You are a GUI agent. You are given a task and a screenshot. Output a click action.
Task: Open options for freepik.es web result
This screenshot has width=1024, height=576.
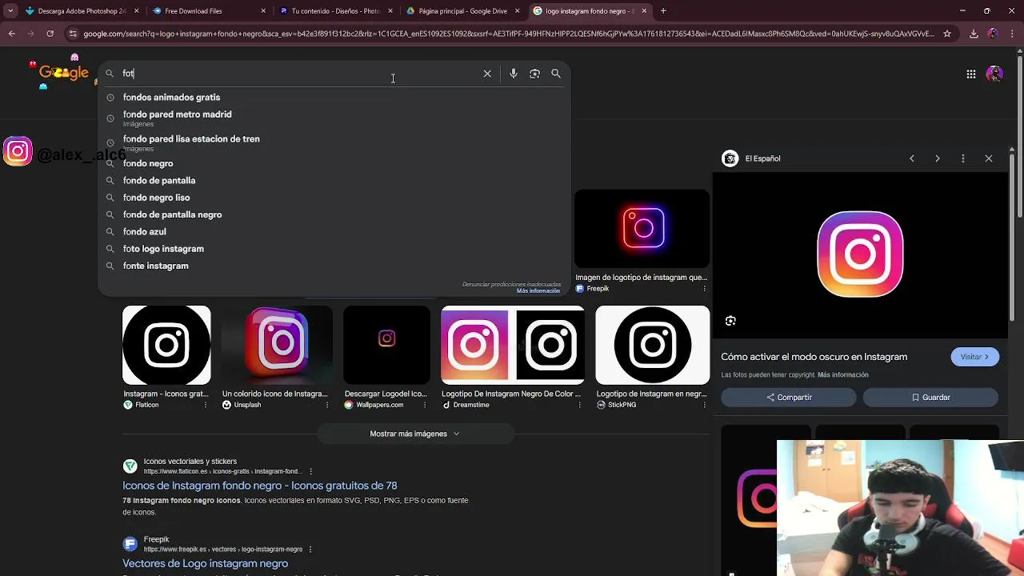310,550
